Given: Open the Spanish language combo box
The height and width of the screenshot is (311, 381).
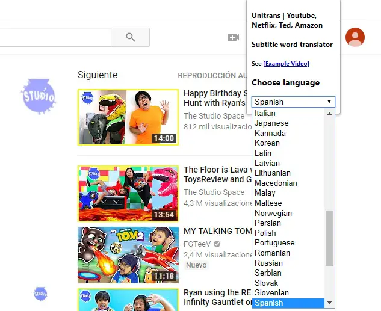Looking at the screenshot, I should pyautogui.click(x=293, y=102).
